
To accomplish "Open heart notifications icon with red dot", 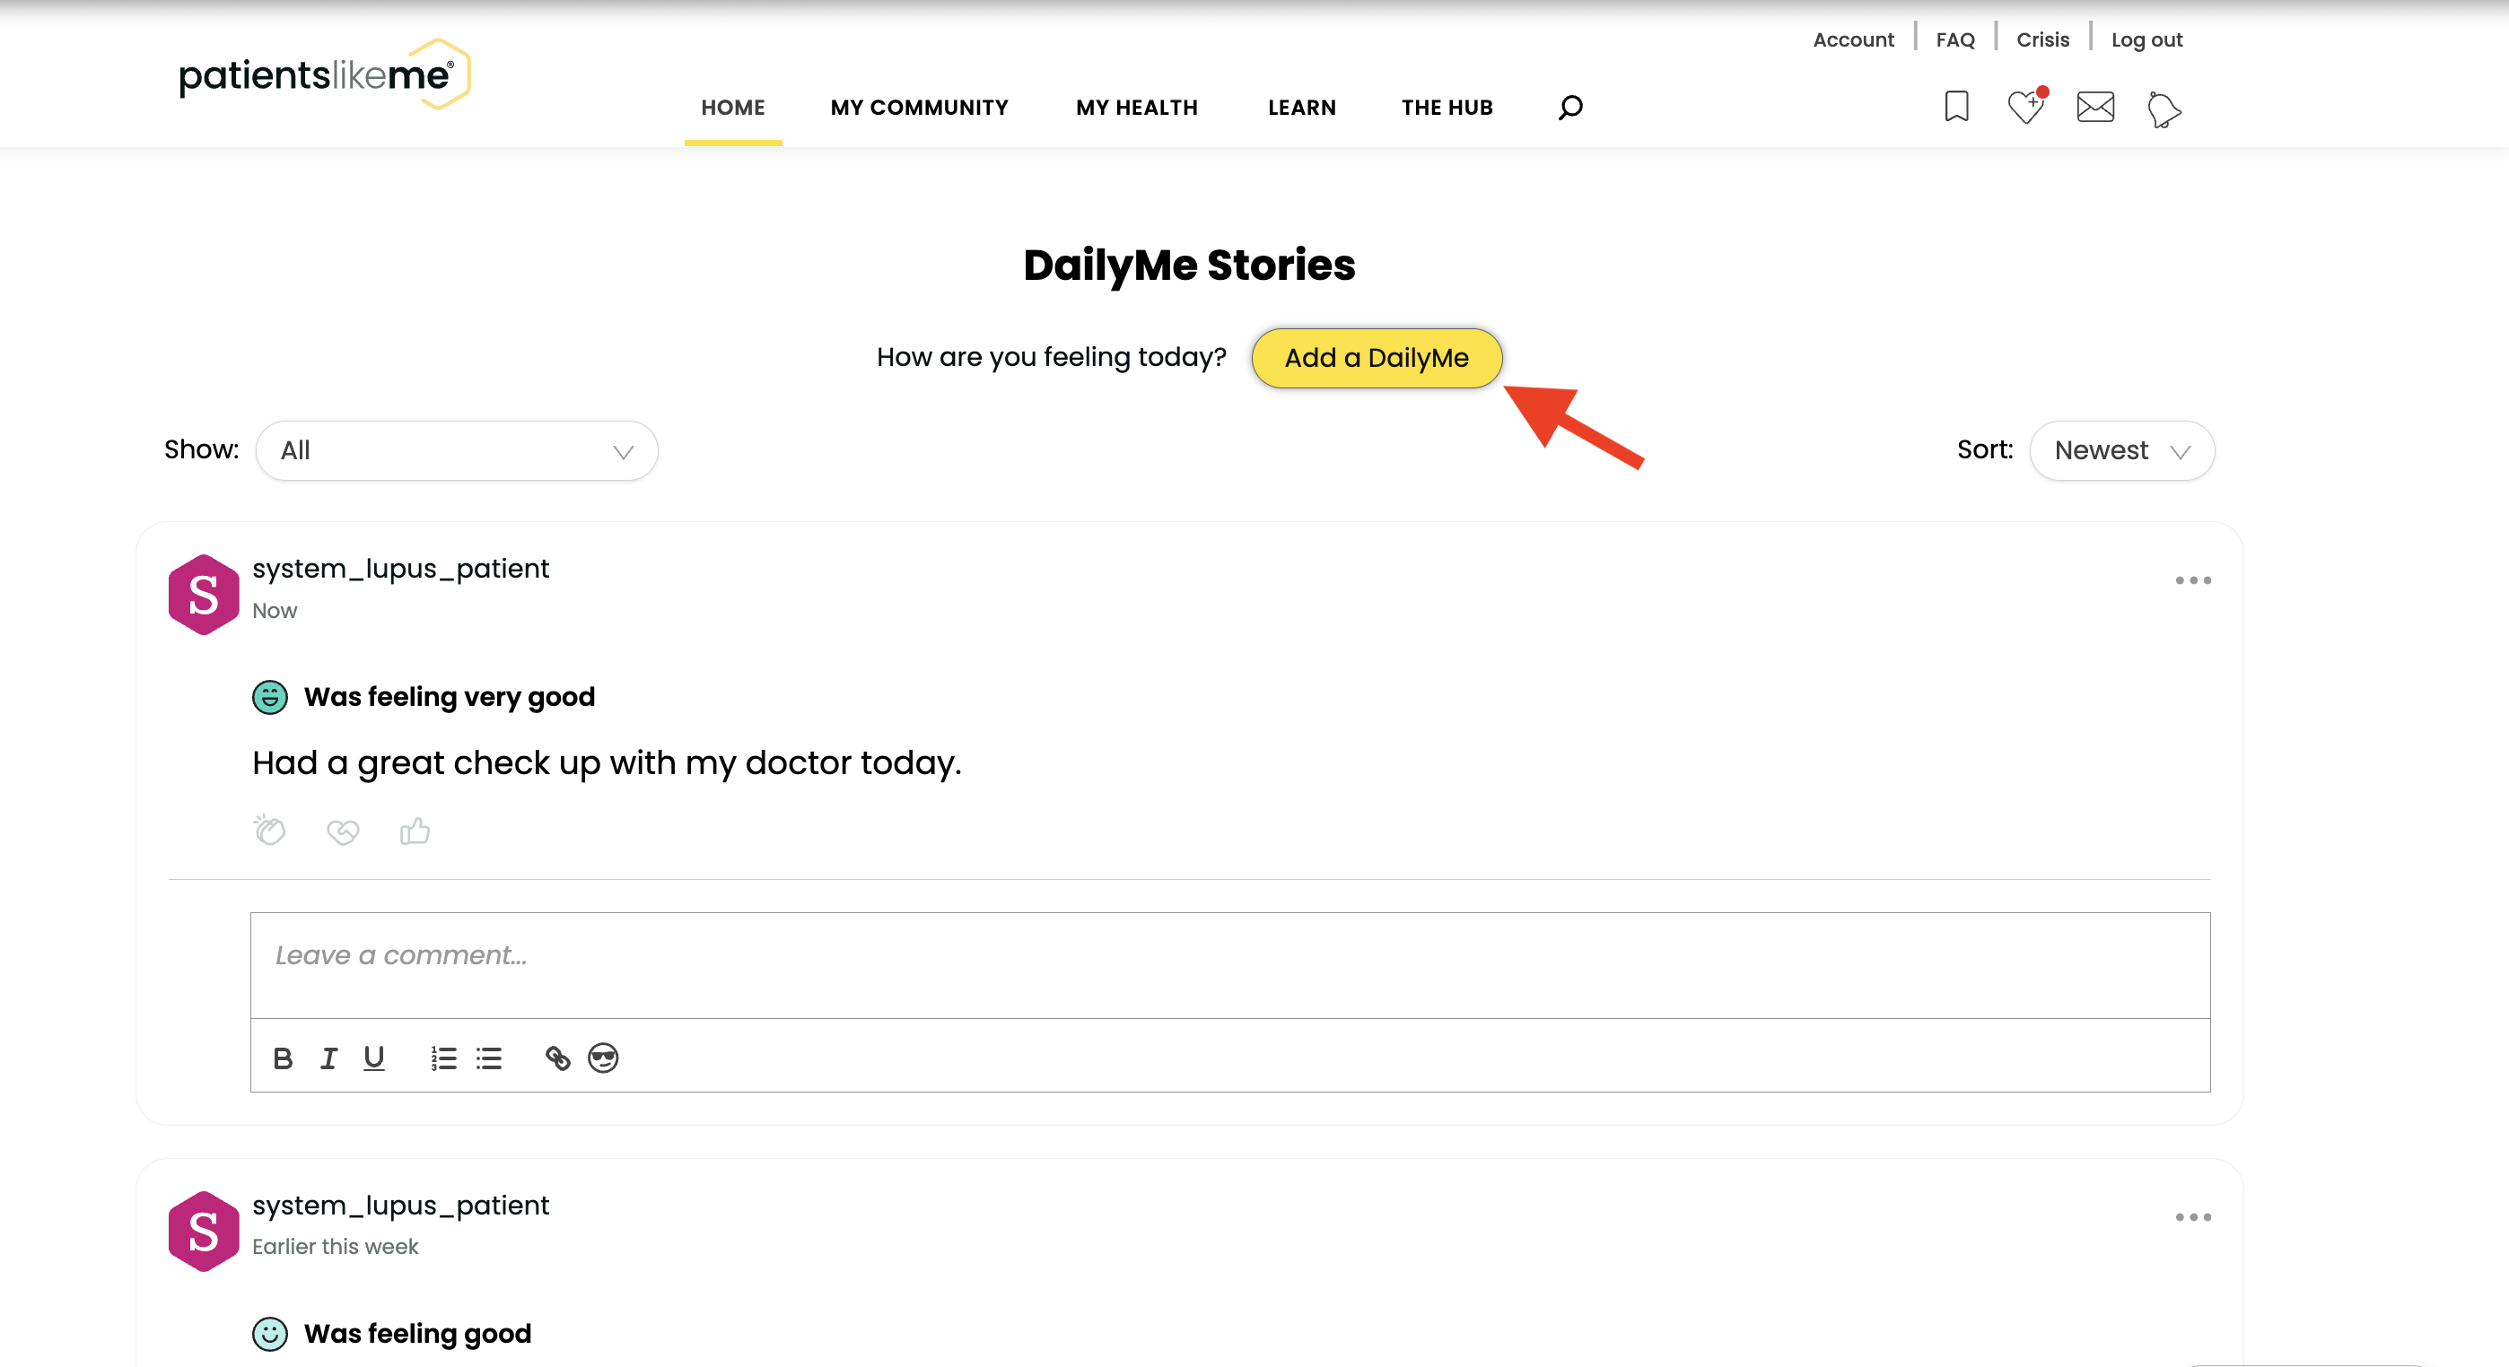I will coord(2027,105).
